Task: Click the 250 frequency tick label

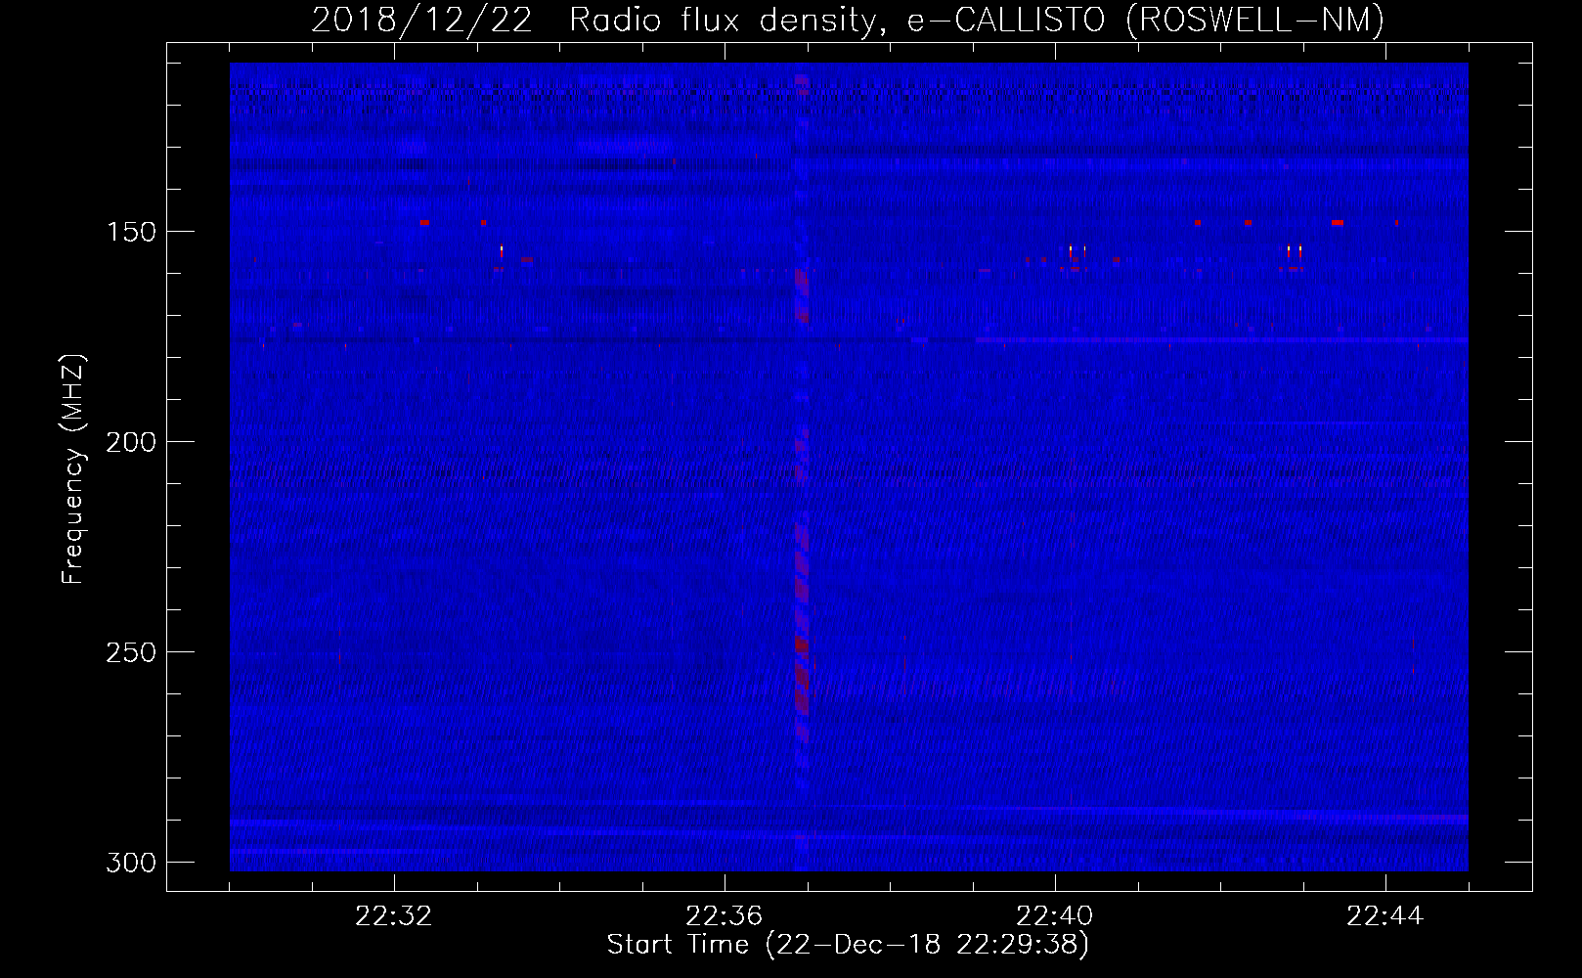Action: 130,652
